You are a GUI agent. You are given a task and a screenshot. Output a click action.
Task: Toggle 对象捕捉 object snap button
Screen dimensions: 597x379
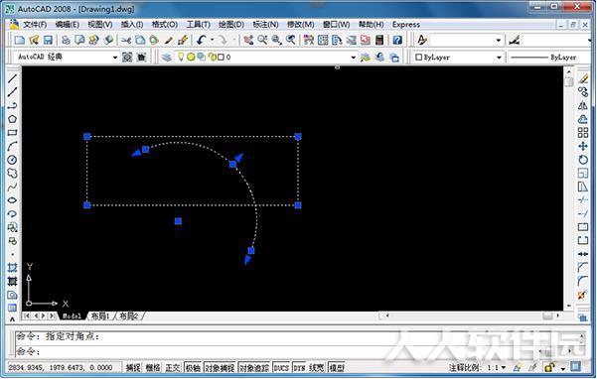click(x=220, y=368)
